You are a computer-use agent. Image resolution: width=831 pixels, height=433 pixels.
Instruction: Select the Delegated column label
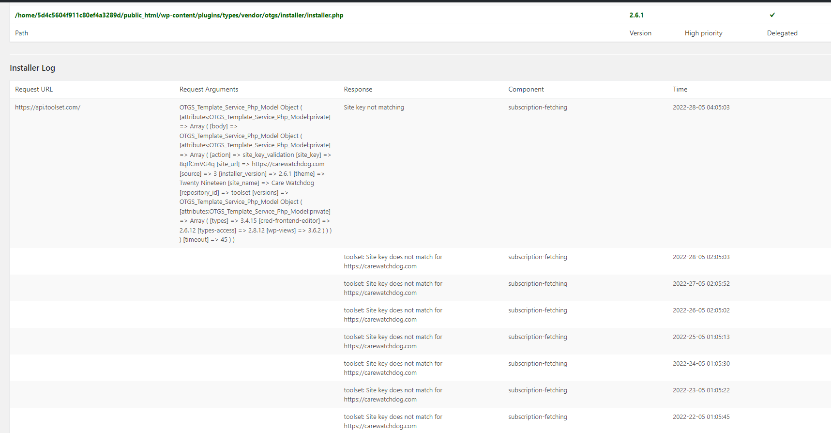(x=782, y=33)
